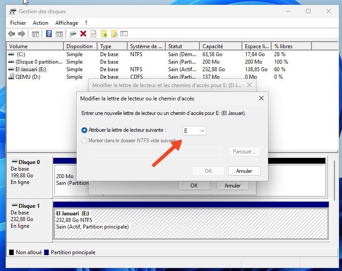This screenshot has height=271, width=342.
Task: Click Annuler in the front dialog
Action: [244, 171]
